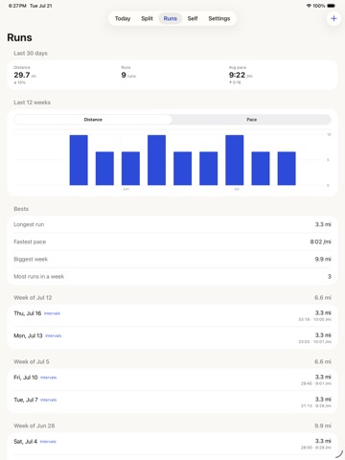Tap the intervals tag on Sat, Jul 4

48,442
